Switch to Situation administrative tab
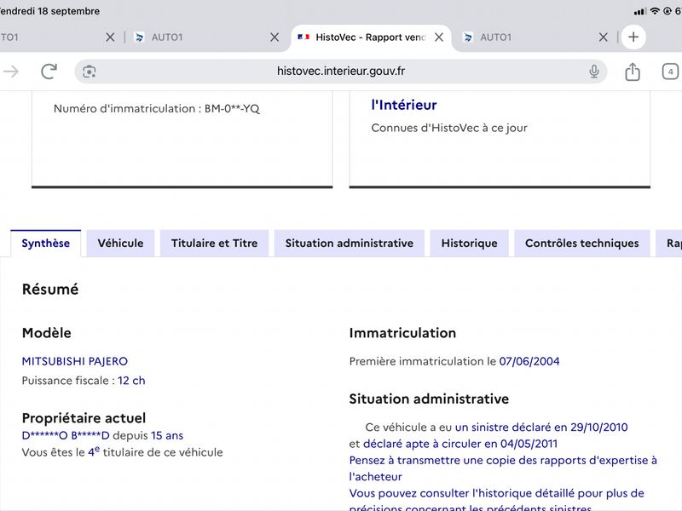The height and width of the screenshot is (511, 682). click(350, 244)
